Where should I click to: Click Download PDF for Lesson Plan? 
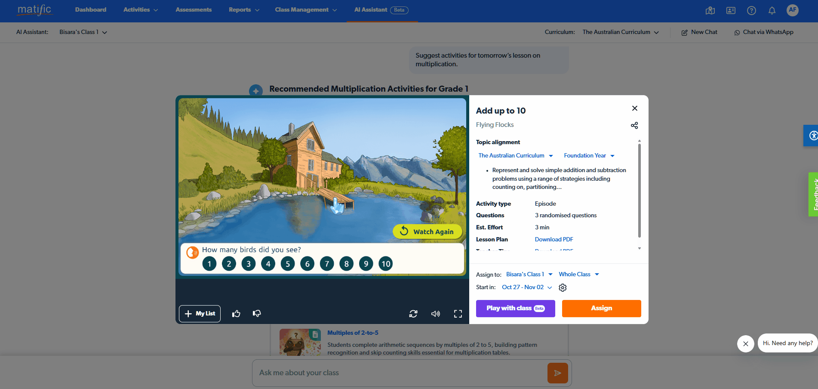[x=554, y=239]
